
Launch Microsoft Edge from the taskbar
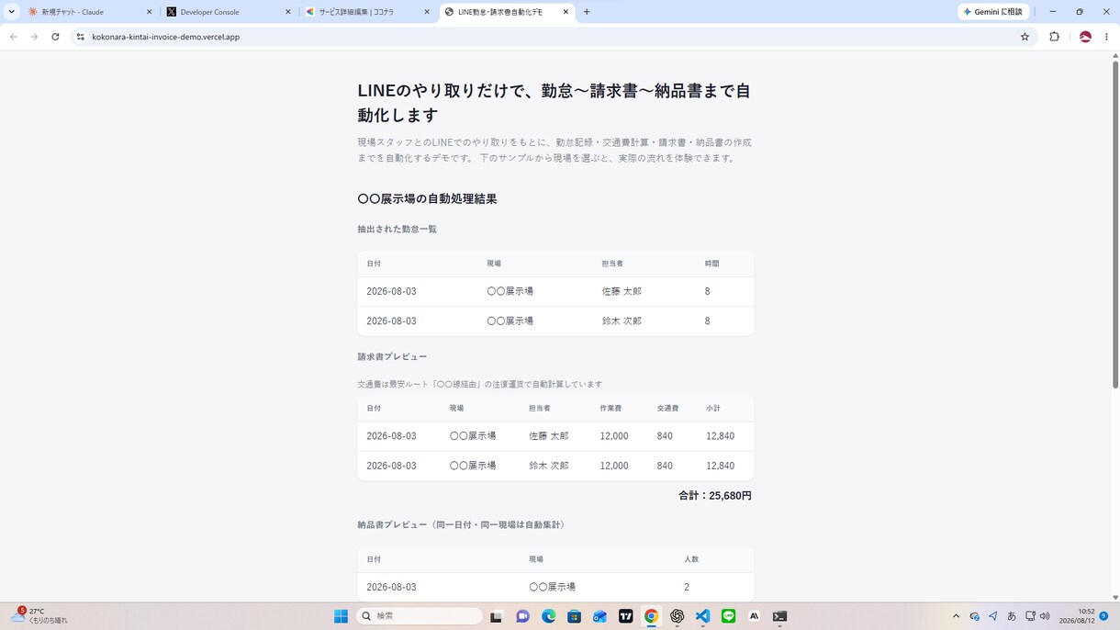548,616
